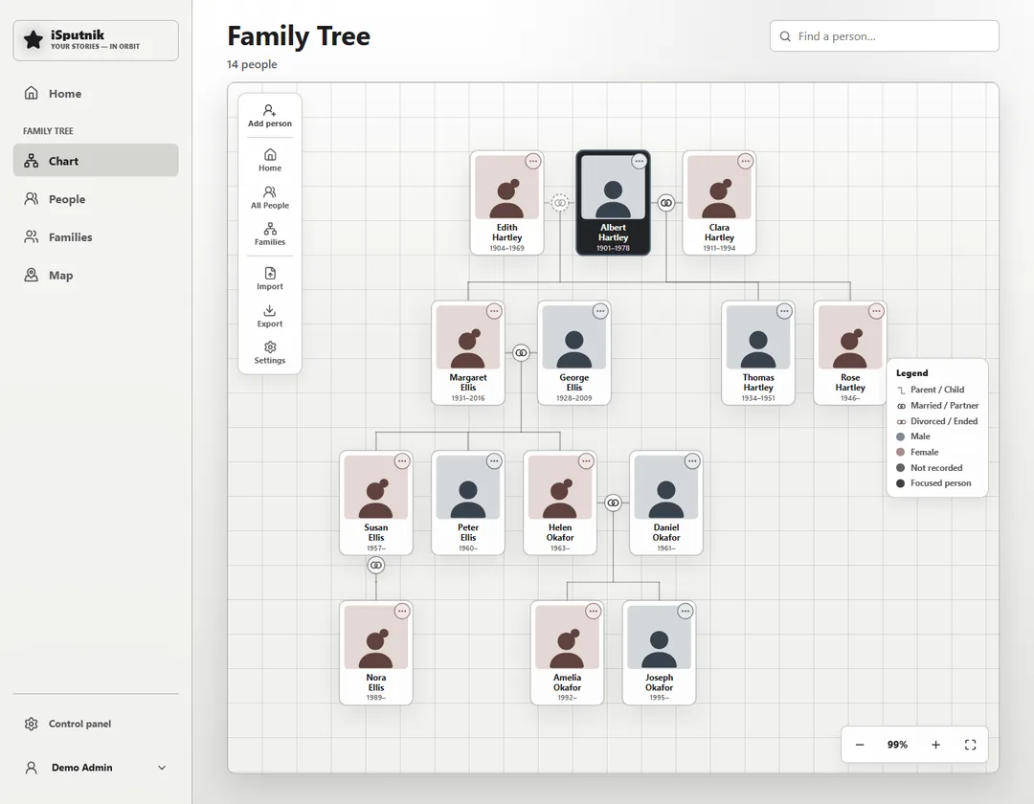The image size is (1034, 804).
Task: Select Albert Hartley's portrait
Action: (613, 188)
